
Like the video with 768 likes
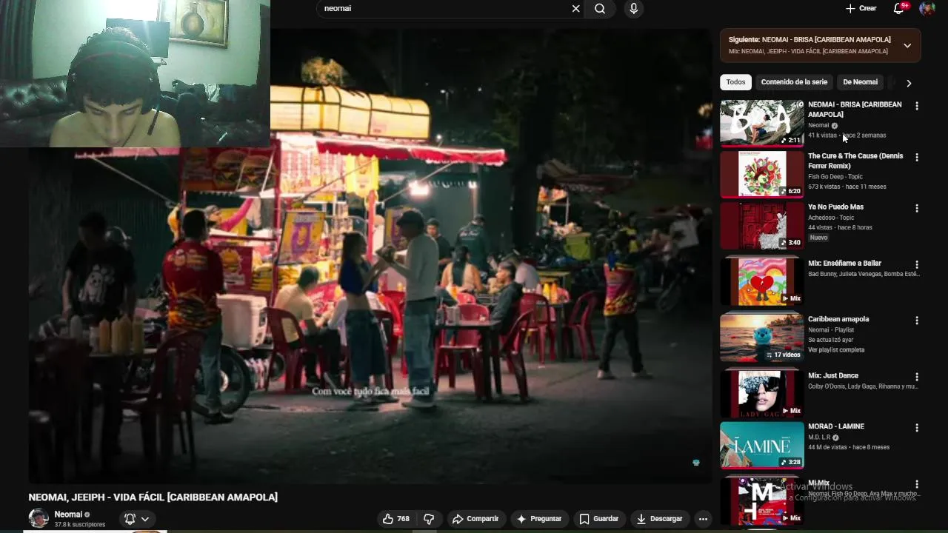396,519
